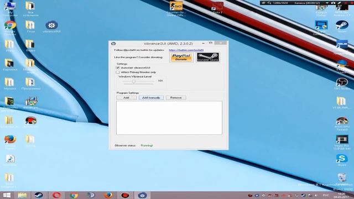This screenshot has height=199, width=354.
Task: Click the vibranceGUI title bar app icon
Action: pos(113,44)
